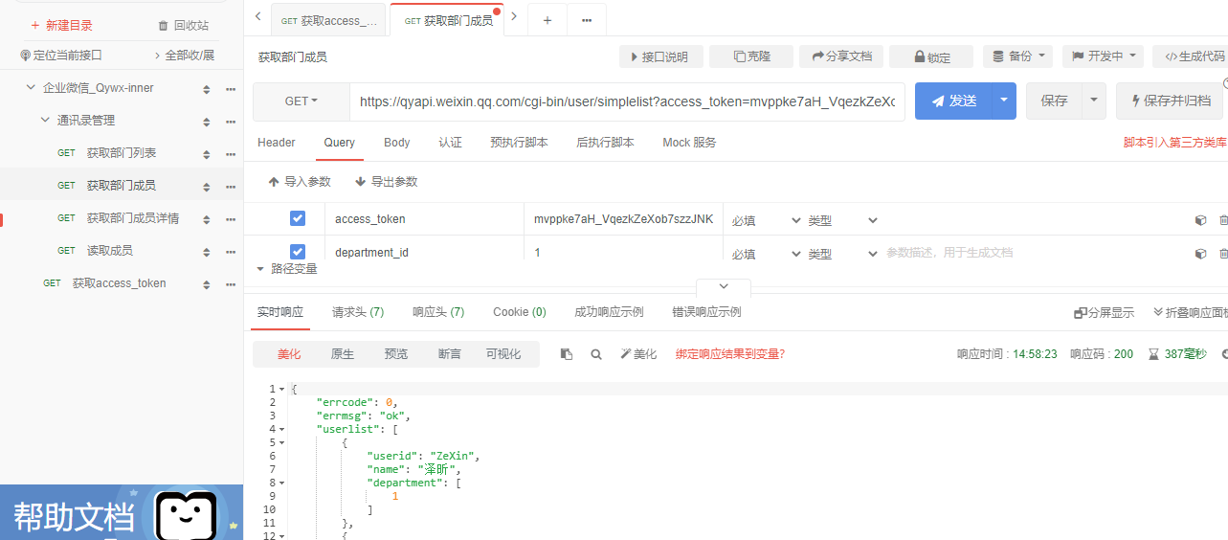Collapse the 企业微信_Qywx-inner project folder
This screenshot has height=540, width=1228.
(31, 88)
